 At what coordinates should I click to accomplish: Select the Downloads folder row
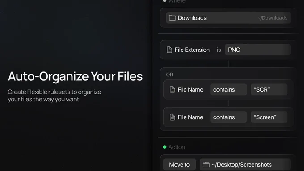228,18
